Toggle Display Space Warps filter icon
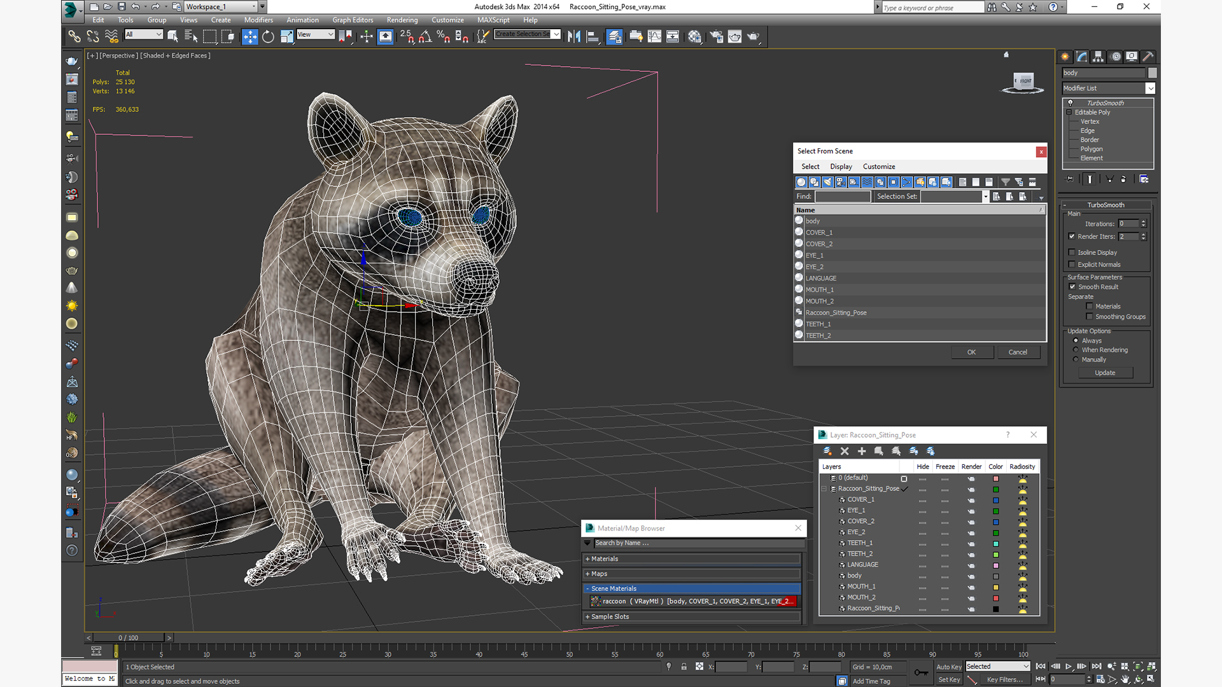The height and width of the screenshot is (687, 1222). click(x=867, y=182)
